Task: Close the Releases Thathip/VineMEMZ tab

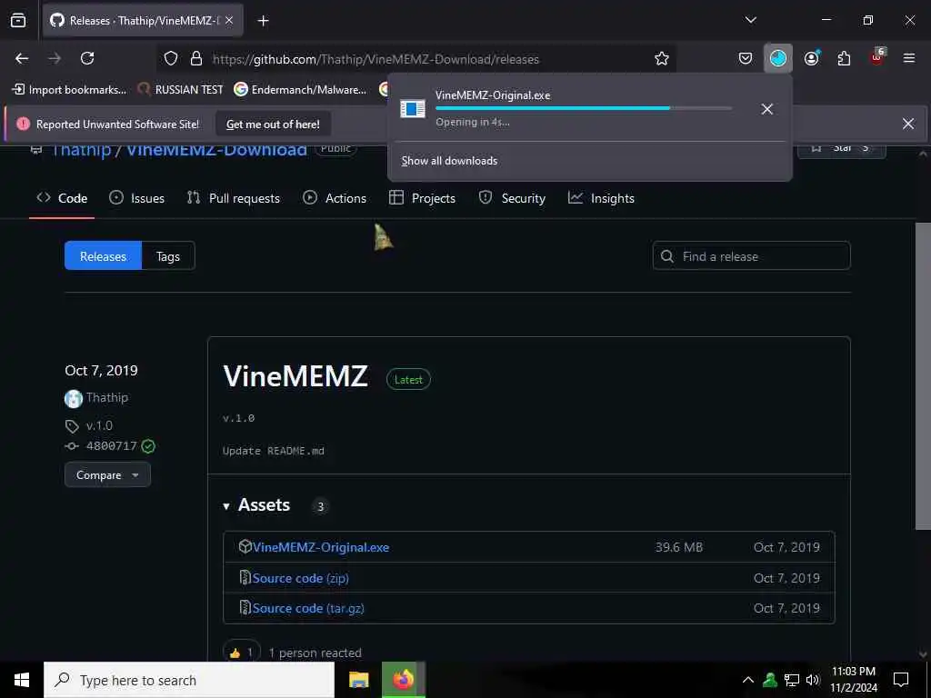Action: click(229, 20)
